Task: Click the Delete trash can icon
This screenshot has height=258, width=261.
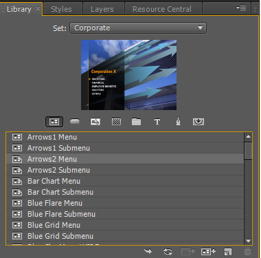Action: pos(247,252)
